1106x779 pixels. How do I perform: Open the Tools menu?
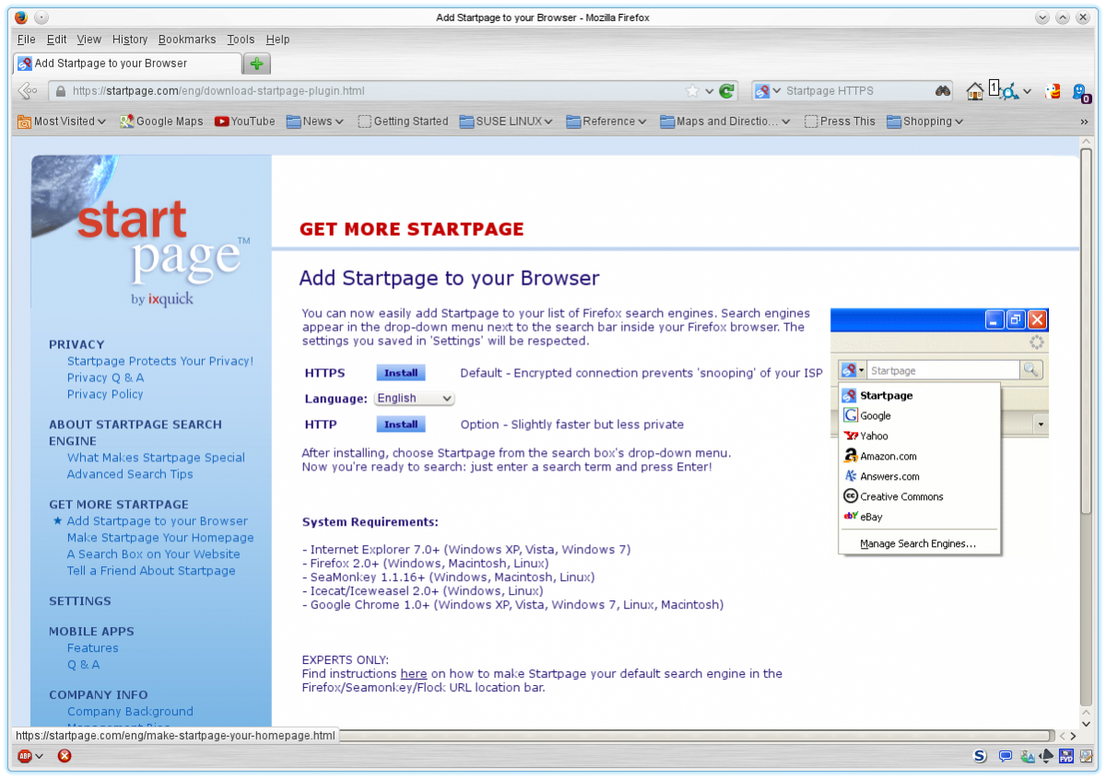[x=241, y=40]
